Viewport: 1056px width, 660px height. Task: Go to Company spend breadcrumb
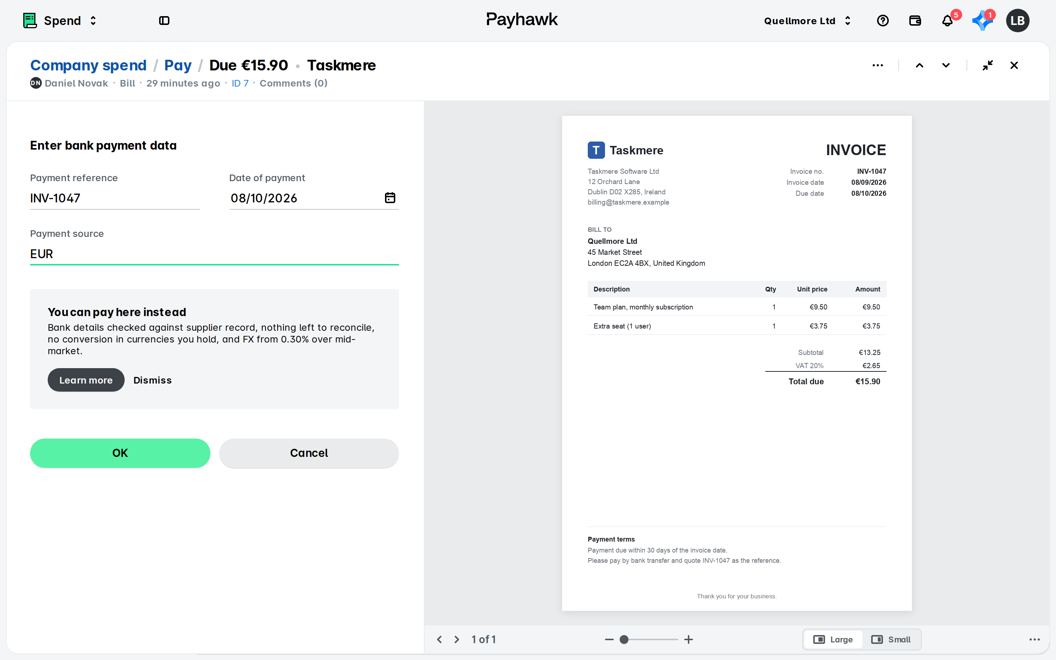tap(88, 65)
